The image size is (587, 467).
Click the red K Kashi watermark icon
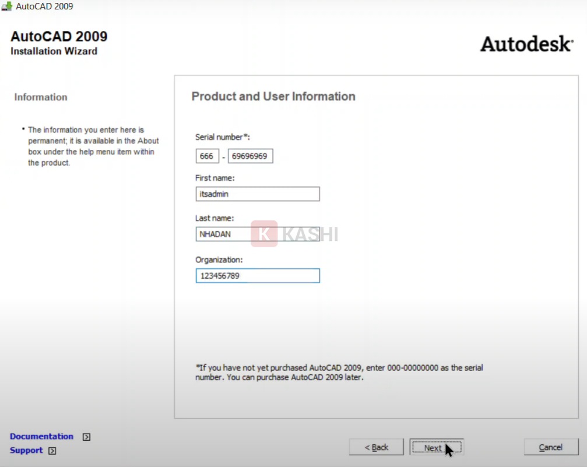click(263, 234)
